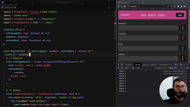Open the browser profile avatar
190x107 pixels.
185,6
